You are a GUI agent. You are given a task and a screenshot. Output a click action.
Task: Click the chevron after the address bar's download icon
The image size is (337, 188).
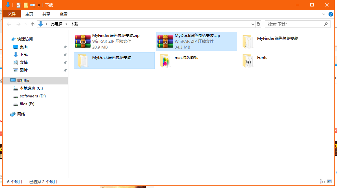(46, 24)
